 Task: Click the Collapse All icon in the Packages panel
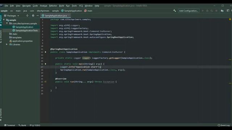[27, 16]
